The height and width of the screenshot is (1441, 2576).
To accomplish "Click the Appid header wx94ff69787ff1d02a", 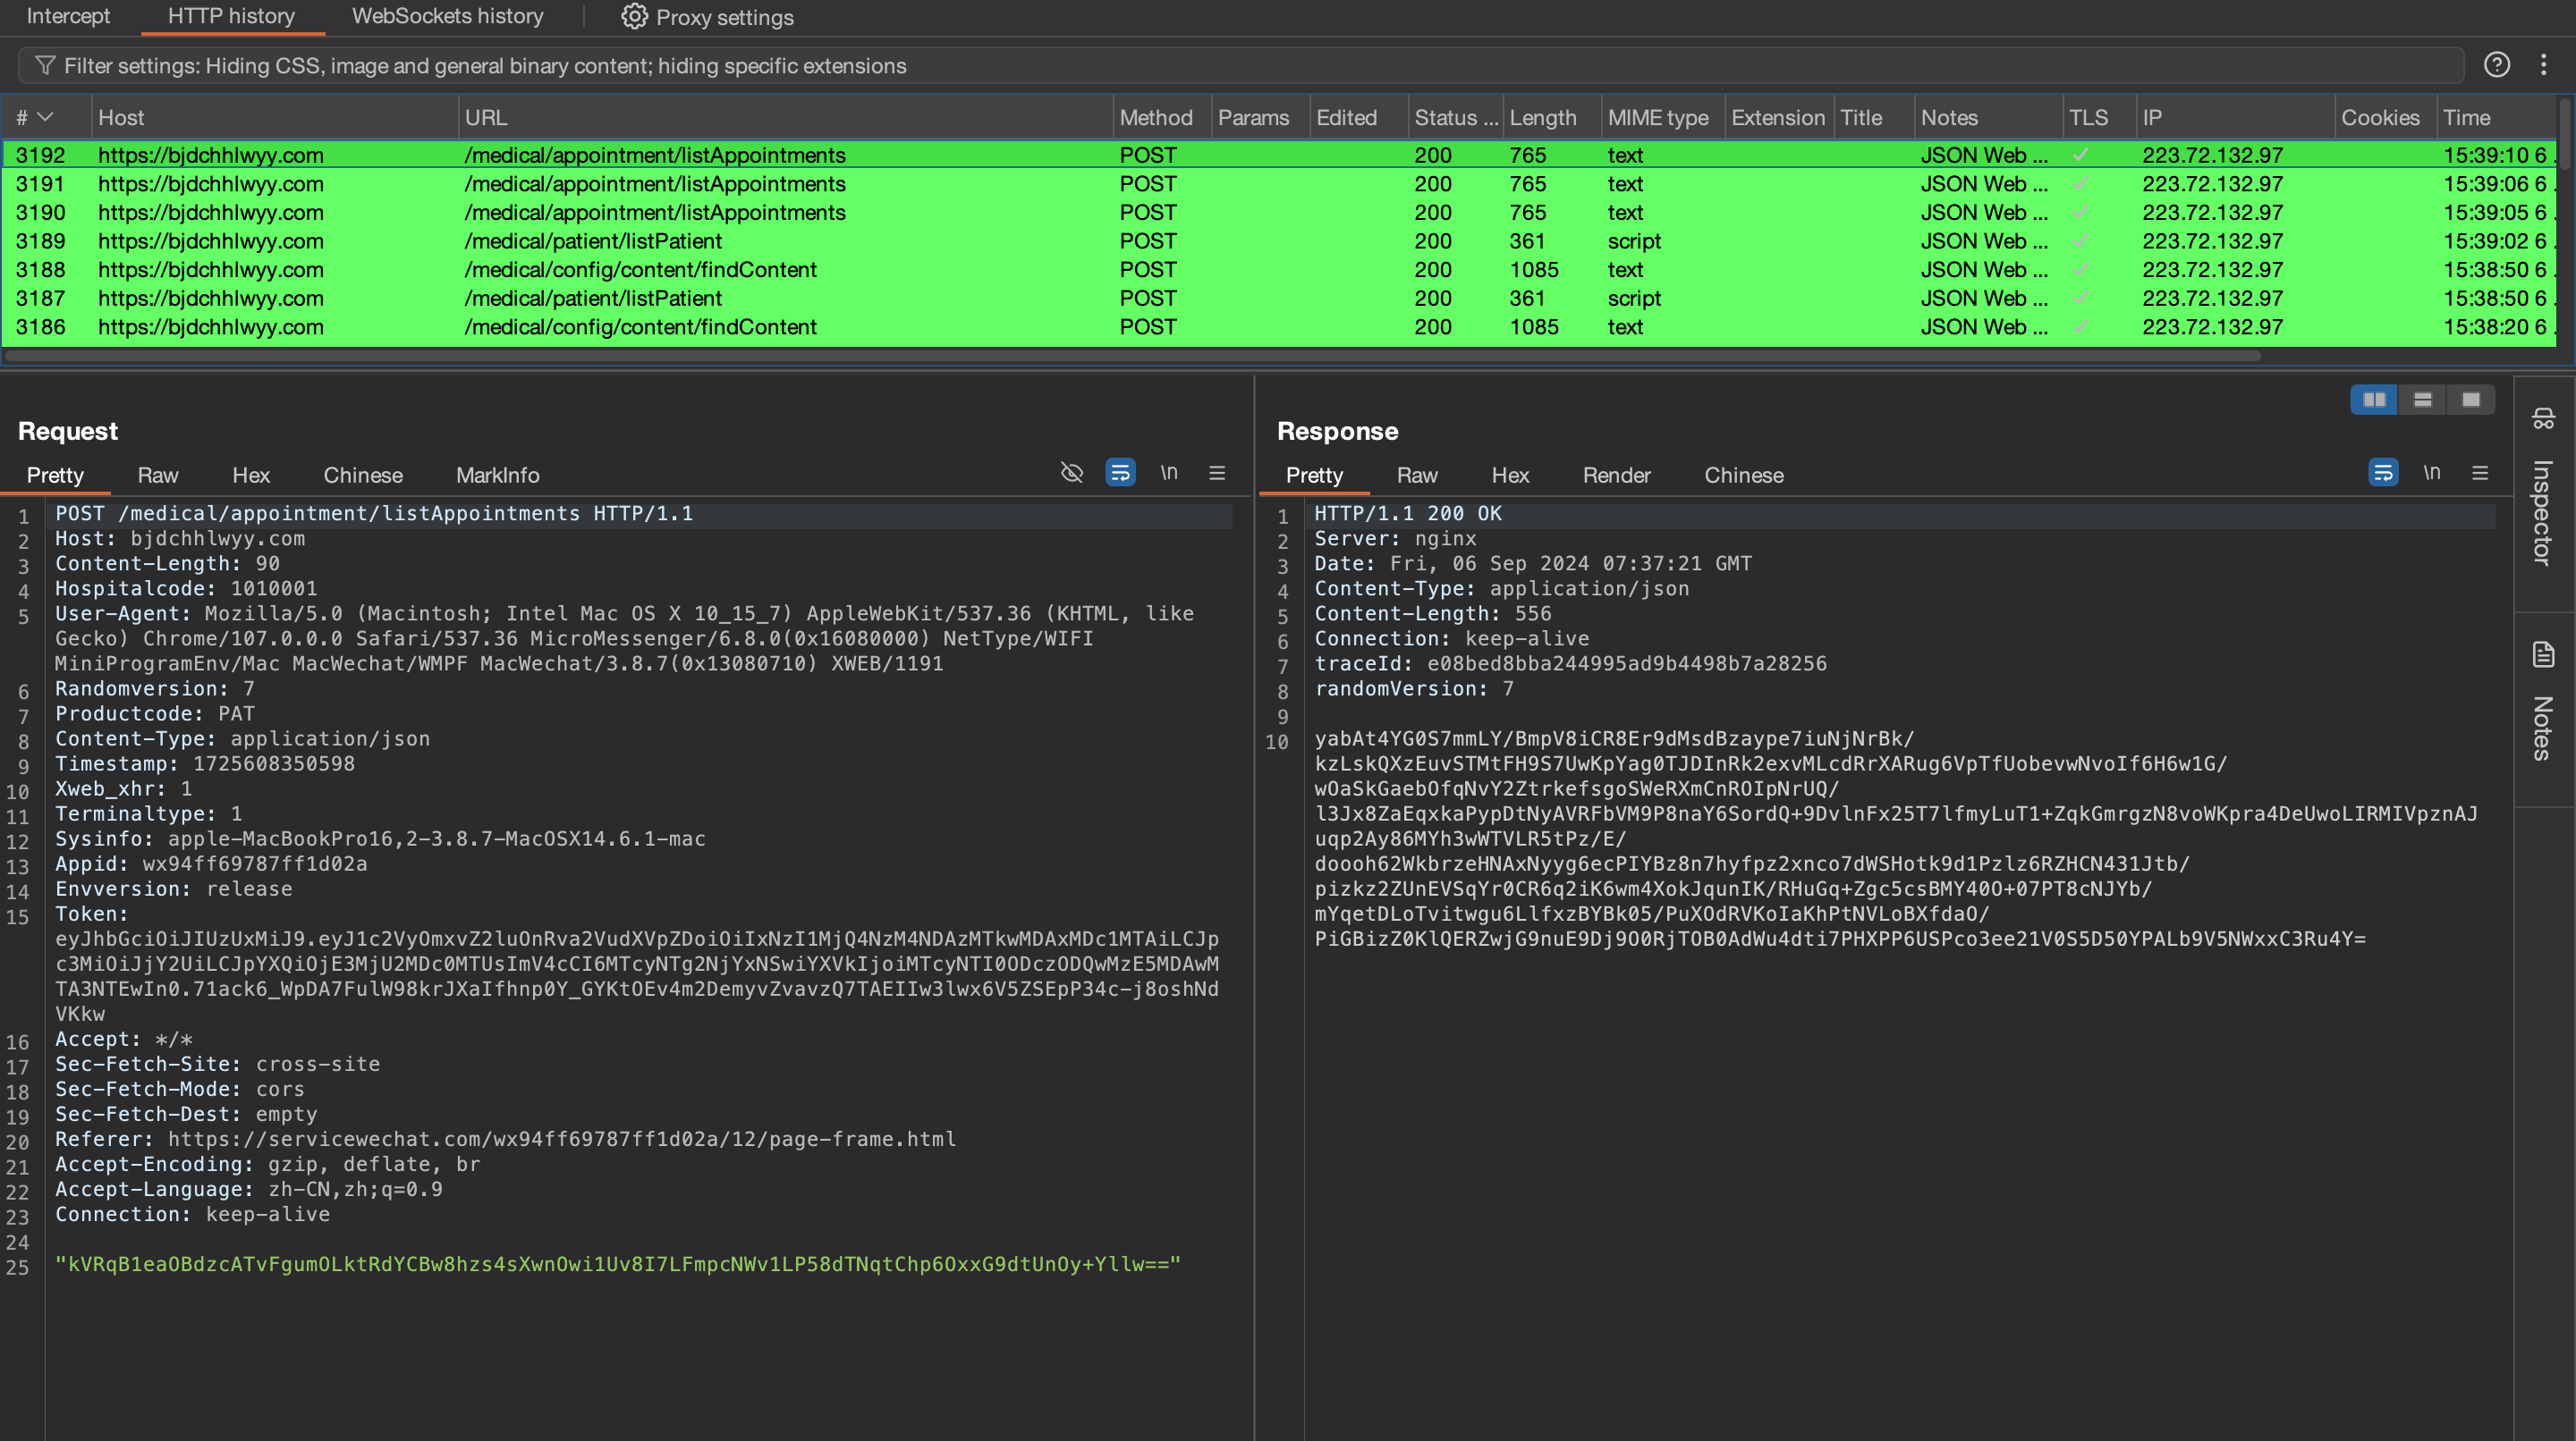I will click(x=211, y=864).
